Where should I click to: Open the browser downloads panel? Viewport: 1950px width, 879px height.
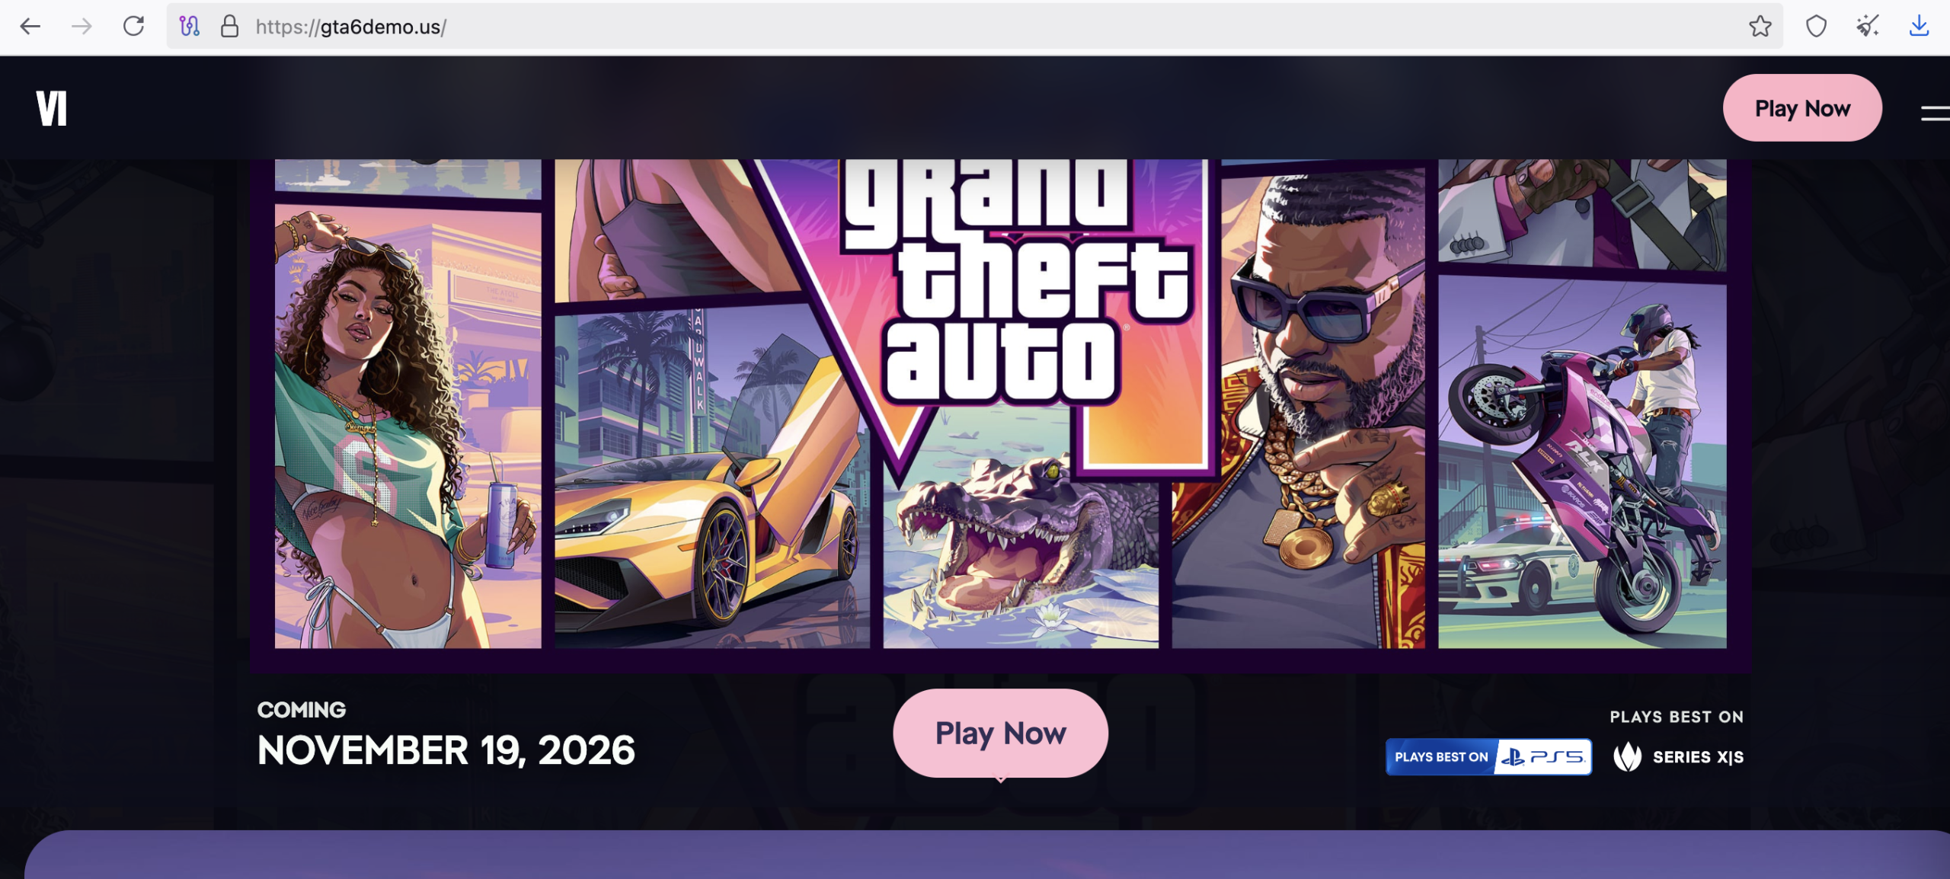click(1919, 27)
